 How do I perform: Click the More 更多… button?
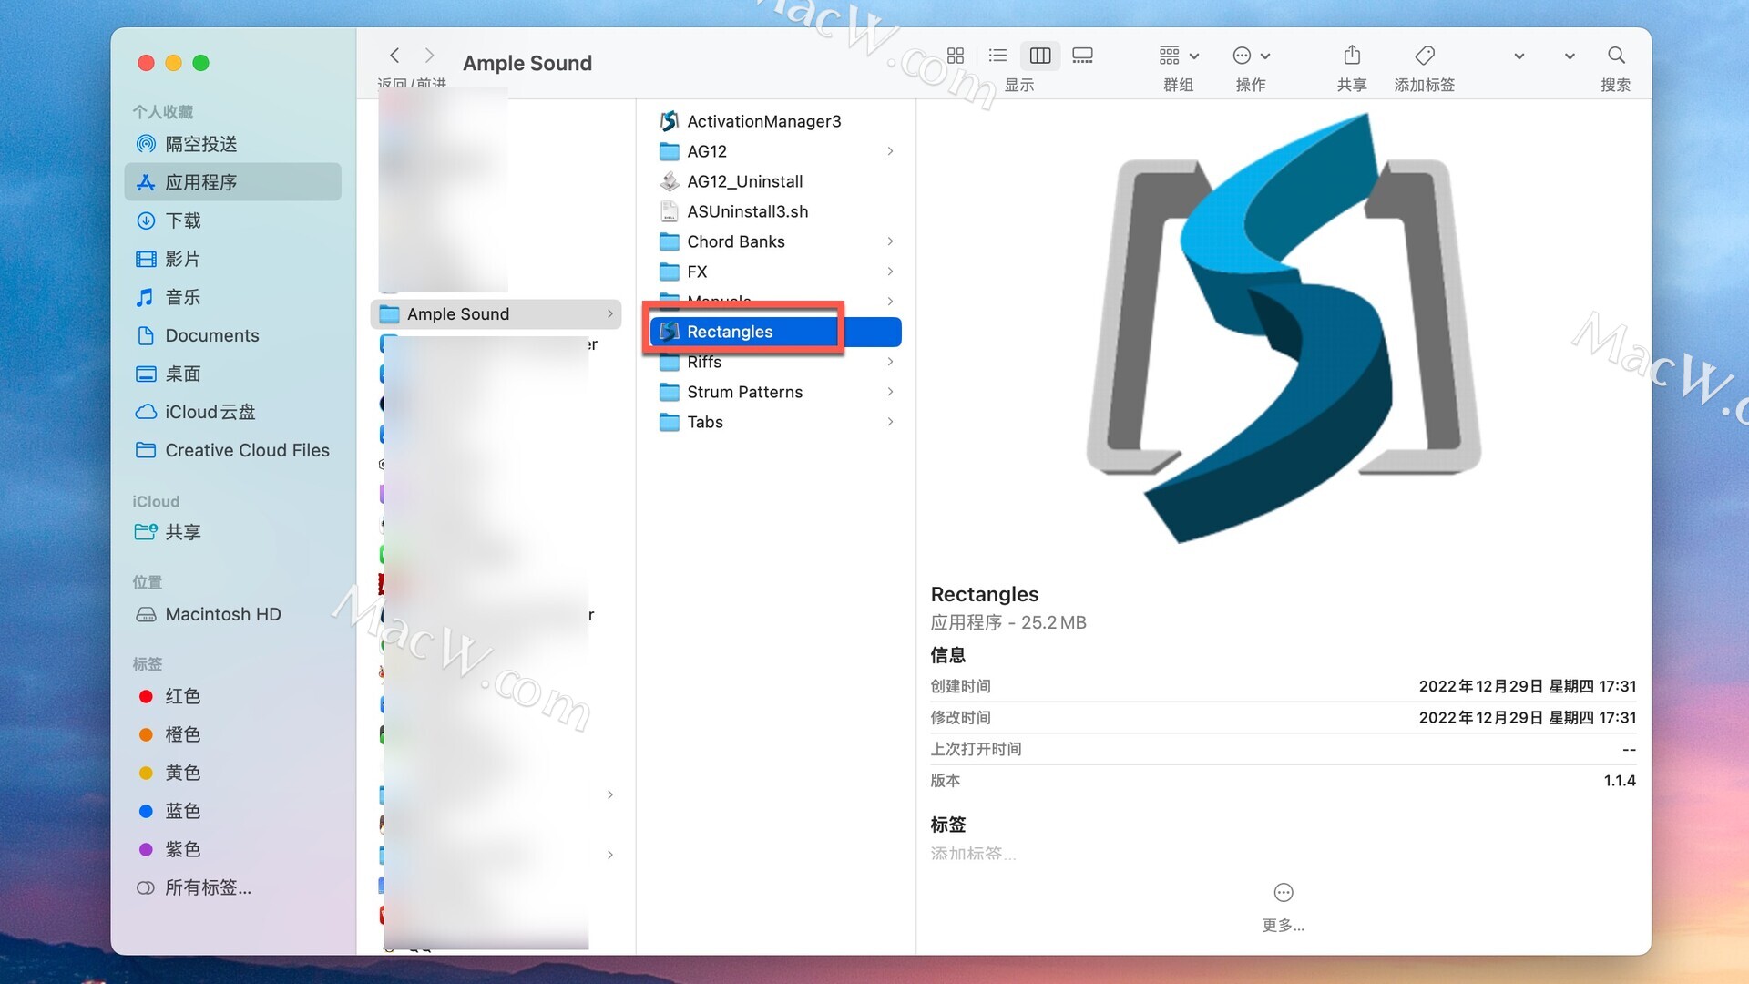pyautogui.click(x=1283, y=907)
